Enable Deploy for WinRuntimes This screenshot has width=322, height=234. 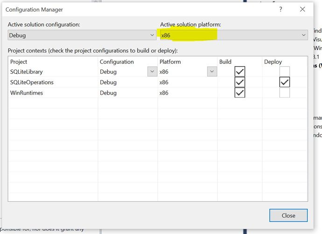(284, 93)
